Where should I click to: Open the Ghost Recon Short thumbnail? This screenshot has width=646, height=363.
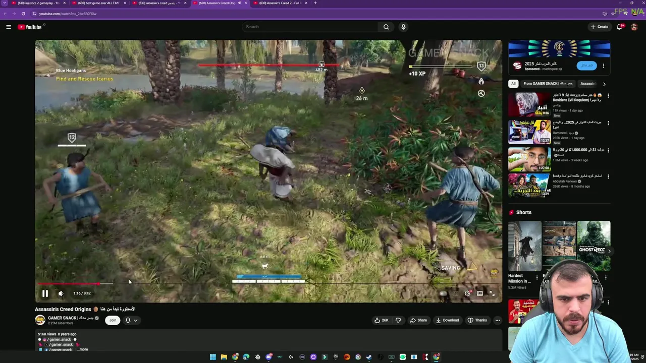tap(594, 246)
